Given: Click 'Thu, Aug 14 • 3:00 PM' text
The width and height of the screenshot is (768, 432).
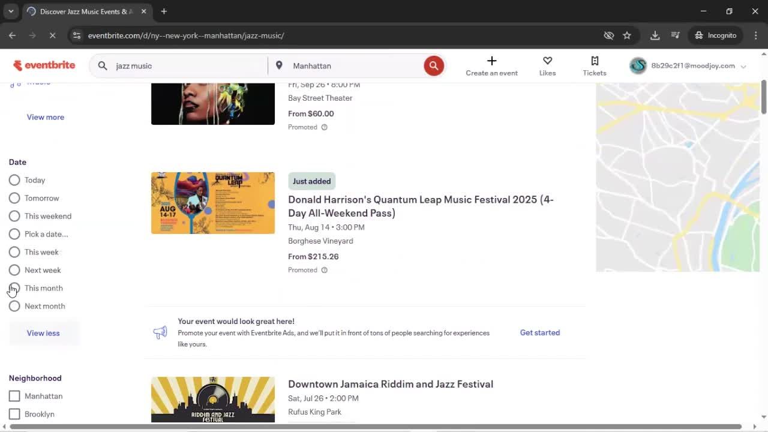Looking at the screenshot, I should tap(326, 227).
